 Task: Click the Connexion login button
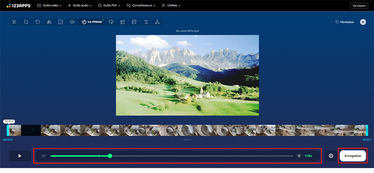359,6
